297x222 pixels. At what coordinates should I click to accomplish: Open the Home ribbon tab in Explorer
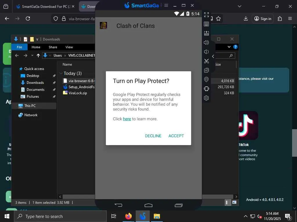(36, 47)
